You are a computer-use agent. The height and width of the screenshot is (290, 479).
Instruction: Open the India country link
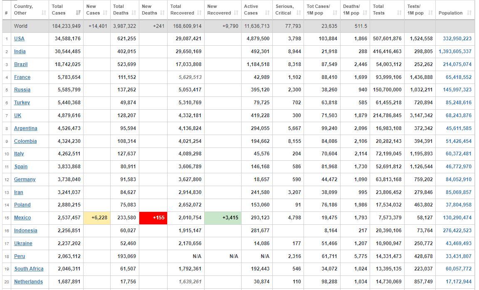tap(20, 52)
